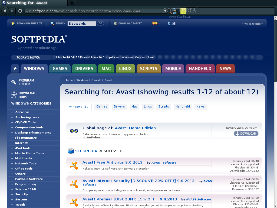Open the Science / CAD category

pyautogui.click(x=26, y=189)
